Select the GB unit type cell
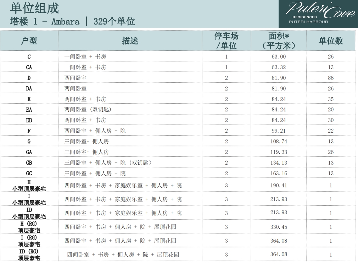Viewport: 358px width, 264px height. click(29, 163)
